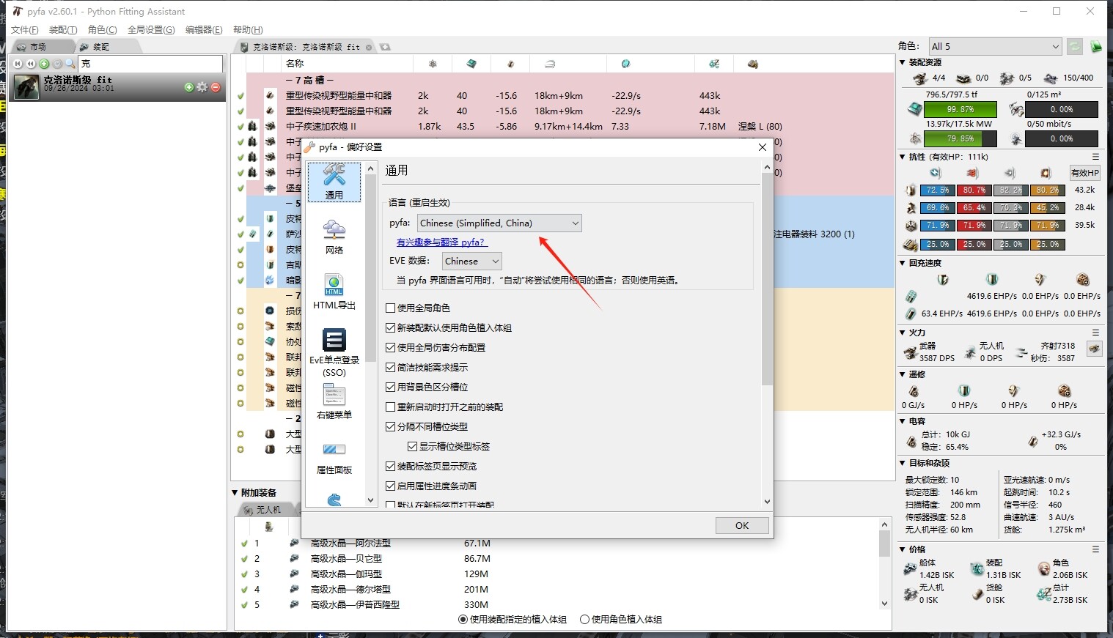Screen dimensions: 1113x638
Task: Enable the 使用全局角色 checkbox
Action: 391,308
